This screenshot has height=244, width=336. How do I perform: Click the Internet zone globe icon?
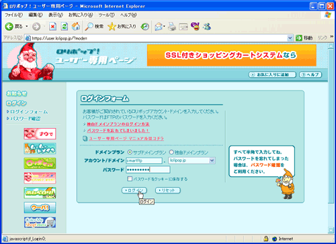pos(274,239)
